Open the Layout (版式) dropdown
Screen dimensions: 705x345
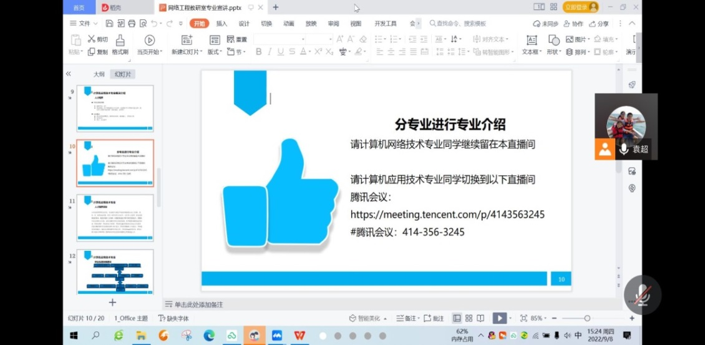pos(214,52)
